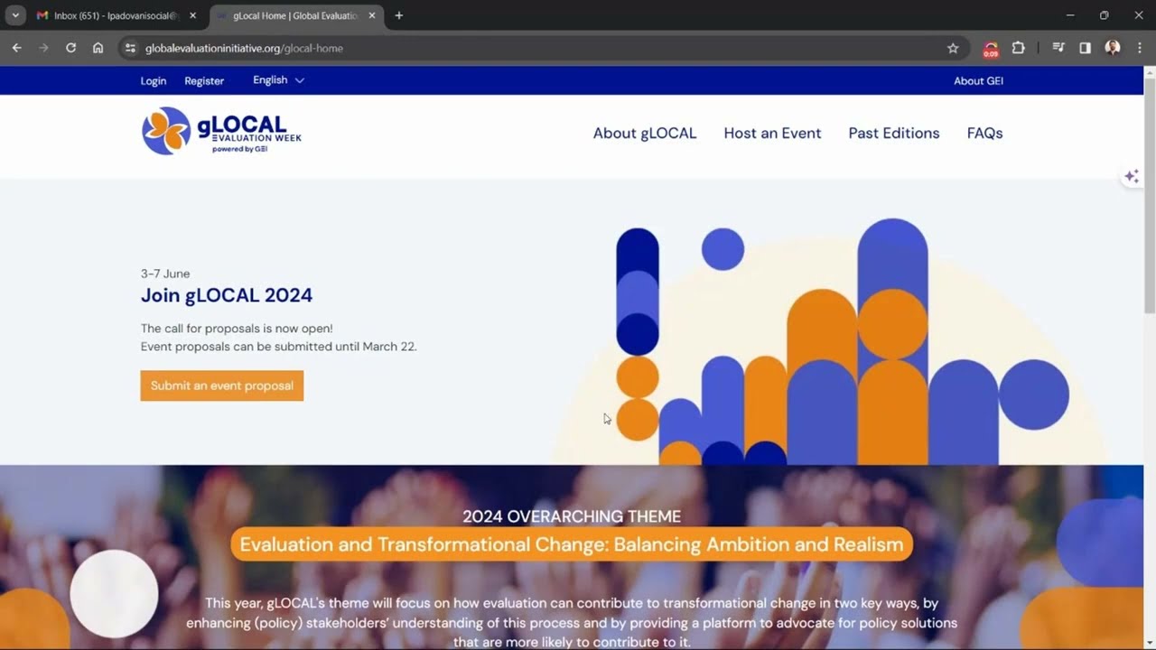Open the browser home page icon
Image resolution: width=1156 pixels, height=650 pixels.
(98, 48)
